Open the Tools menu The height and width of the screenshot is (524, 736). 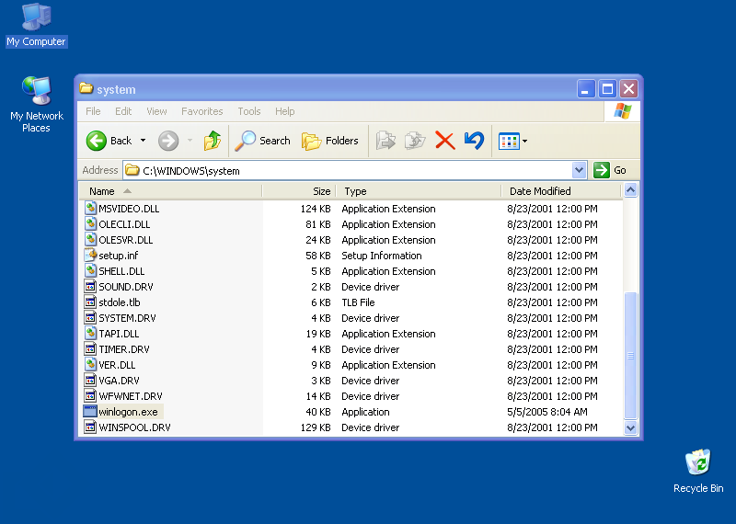(248, 111)
